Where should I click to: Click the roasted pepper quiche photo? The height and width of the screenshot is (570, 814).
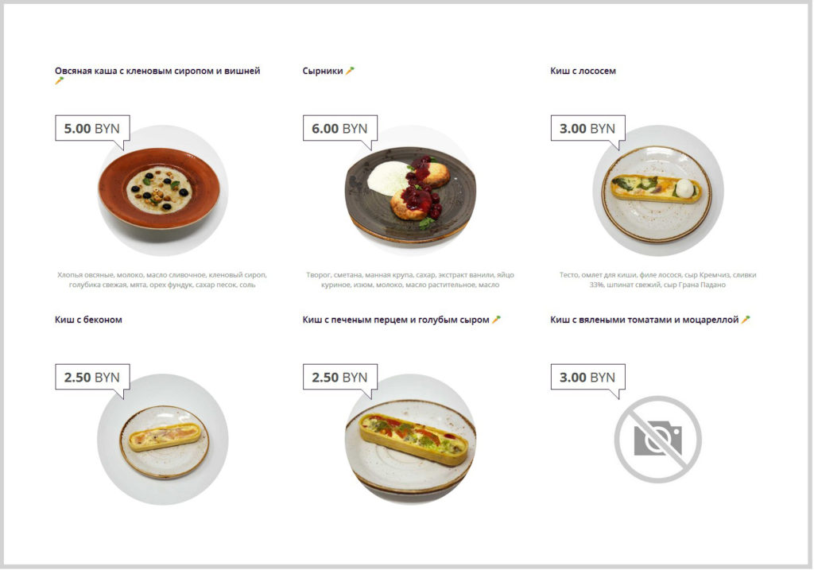click(410, 441)
